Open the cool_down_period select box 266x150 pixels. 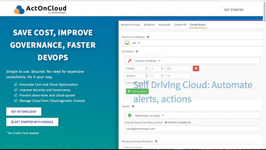click(137, 83)
